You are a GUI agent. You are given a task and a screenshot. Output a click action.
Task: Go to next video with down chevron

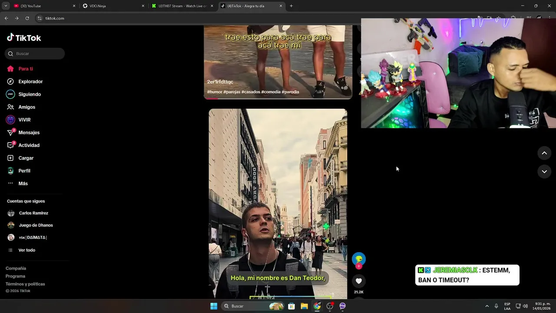tap(544, 172)
